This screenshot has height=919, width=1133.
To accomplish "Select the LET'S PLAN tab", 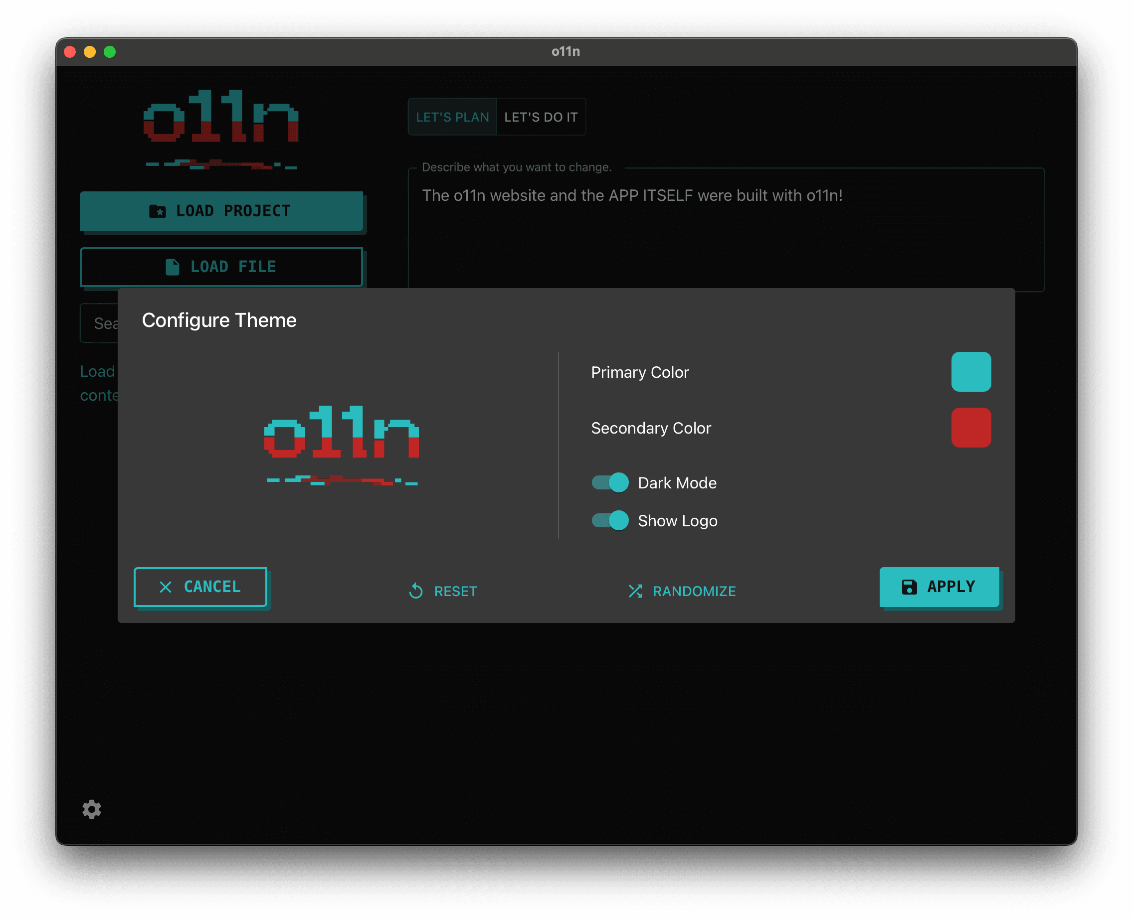I will click(x=453, y=117).
